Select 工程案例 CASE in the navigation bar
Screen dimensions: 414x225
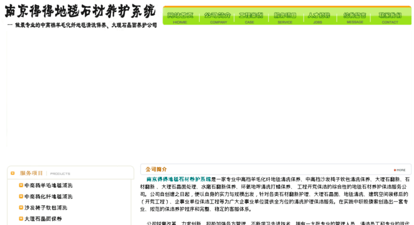coord(250,18)
